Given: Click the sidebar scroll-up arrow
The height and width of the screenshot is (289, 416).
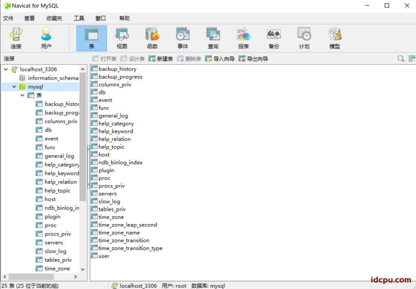Looking at the screenshot, I should pos(83,69).
